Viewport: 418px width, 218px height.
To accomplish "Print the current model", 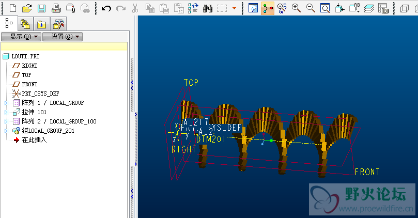I will 56,8.
